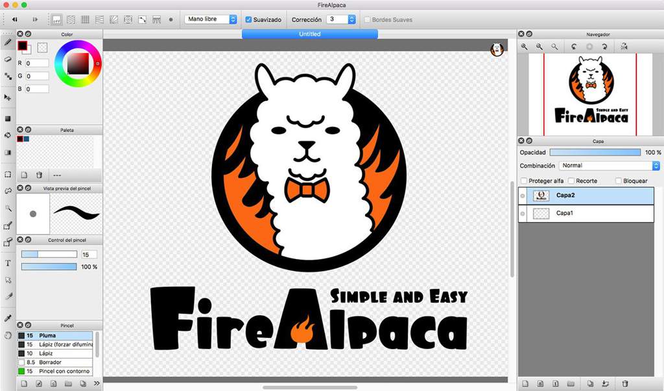Select the Eraser tool in the toolbar
The image size is (664, 391).
tap(7, 59)
